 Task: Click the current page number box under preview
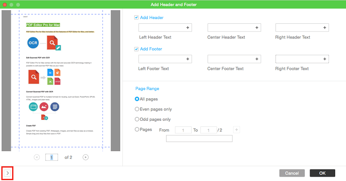pyautogui.click(x=51, y=157)
